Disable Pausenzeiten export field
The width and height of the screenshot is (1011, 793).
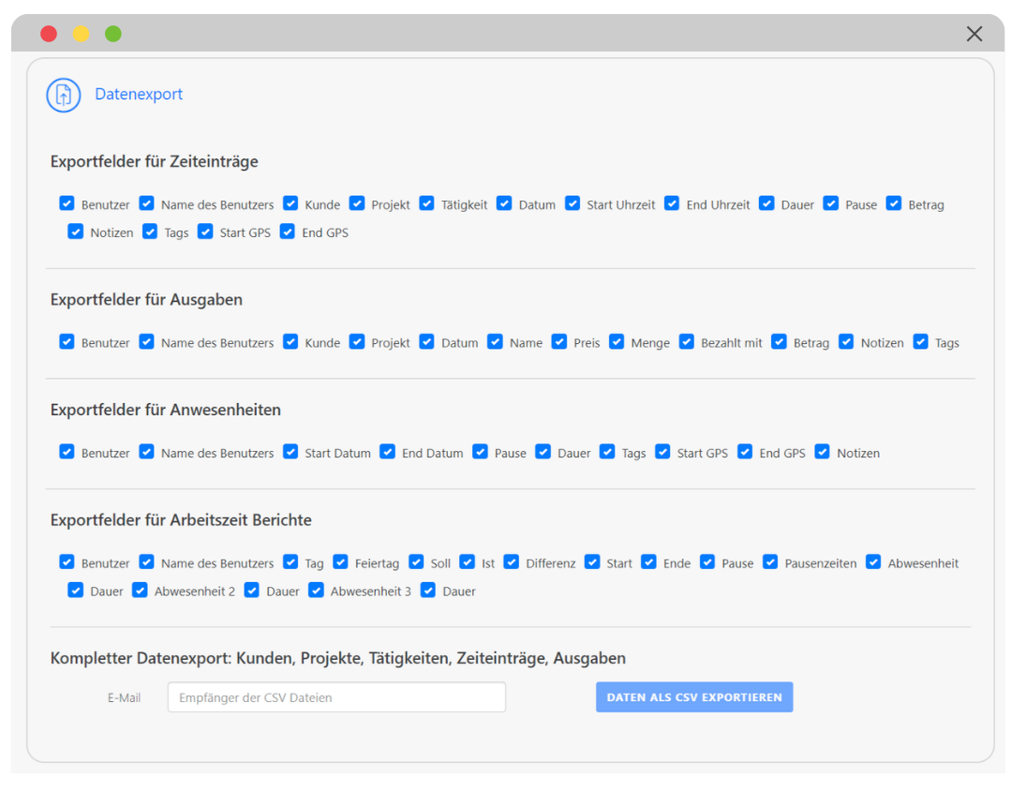point(770,562)
